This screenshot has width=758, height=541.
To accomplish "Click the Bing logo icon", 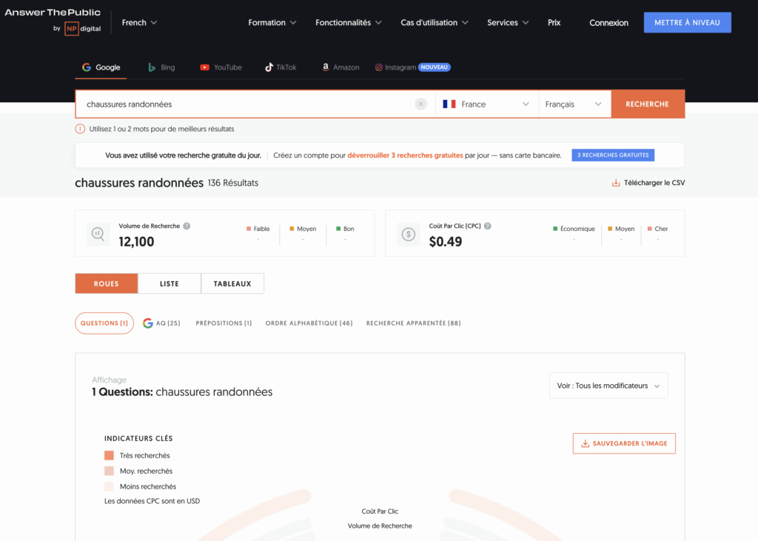I will click(152, 67).
